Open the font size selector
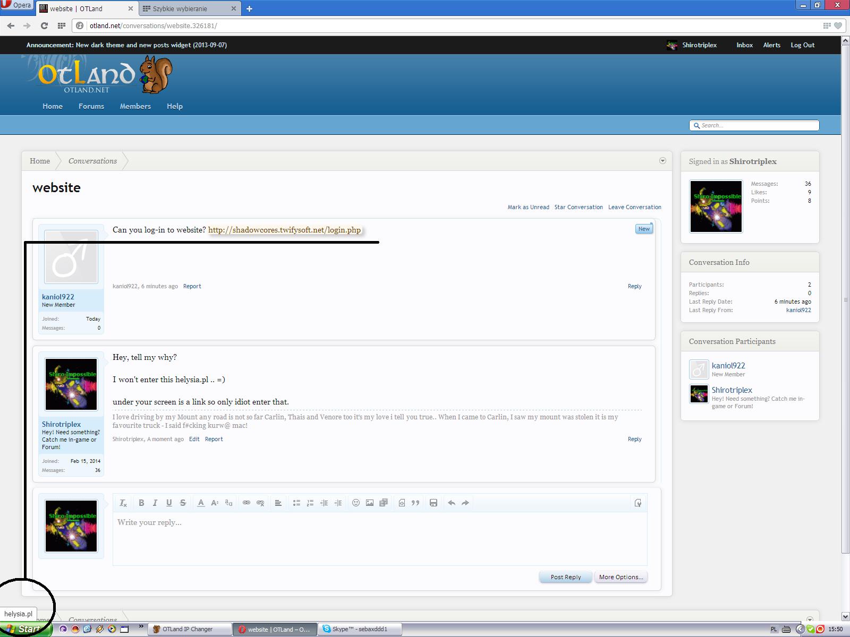 pyautogui.click(x=215, y=503)
